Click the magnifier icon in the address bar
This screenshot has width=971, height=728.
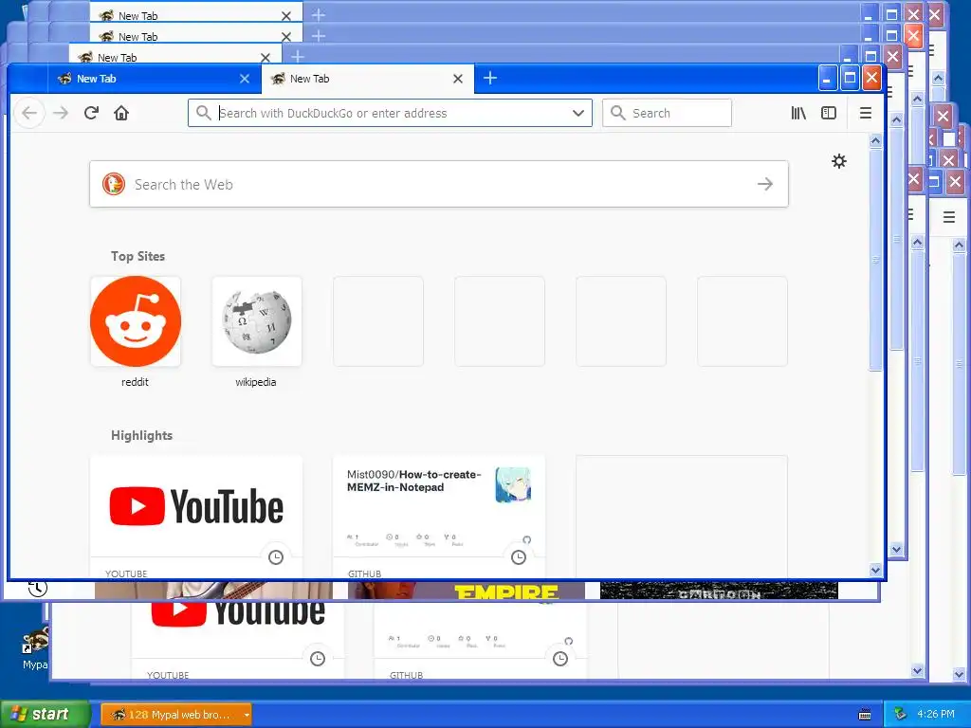click(203, 113)
